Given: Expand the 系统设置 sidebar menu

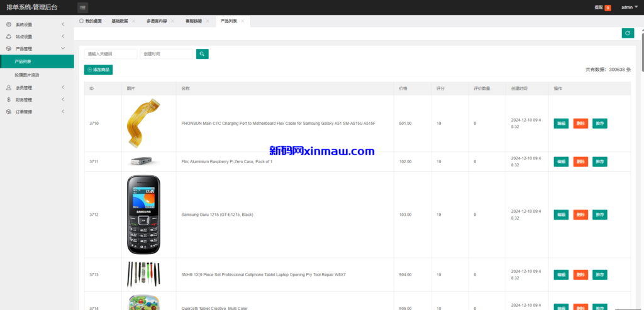Looking at the screenshot, I should click(36, 24).
